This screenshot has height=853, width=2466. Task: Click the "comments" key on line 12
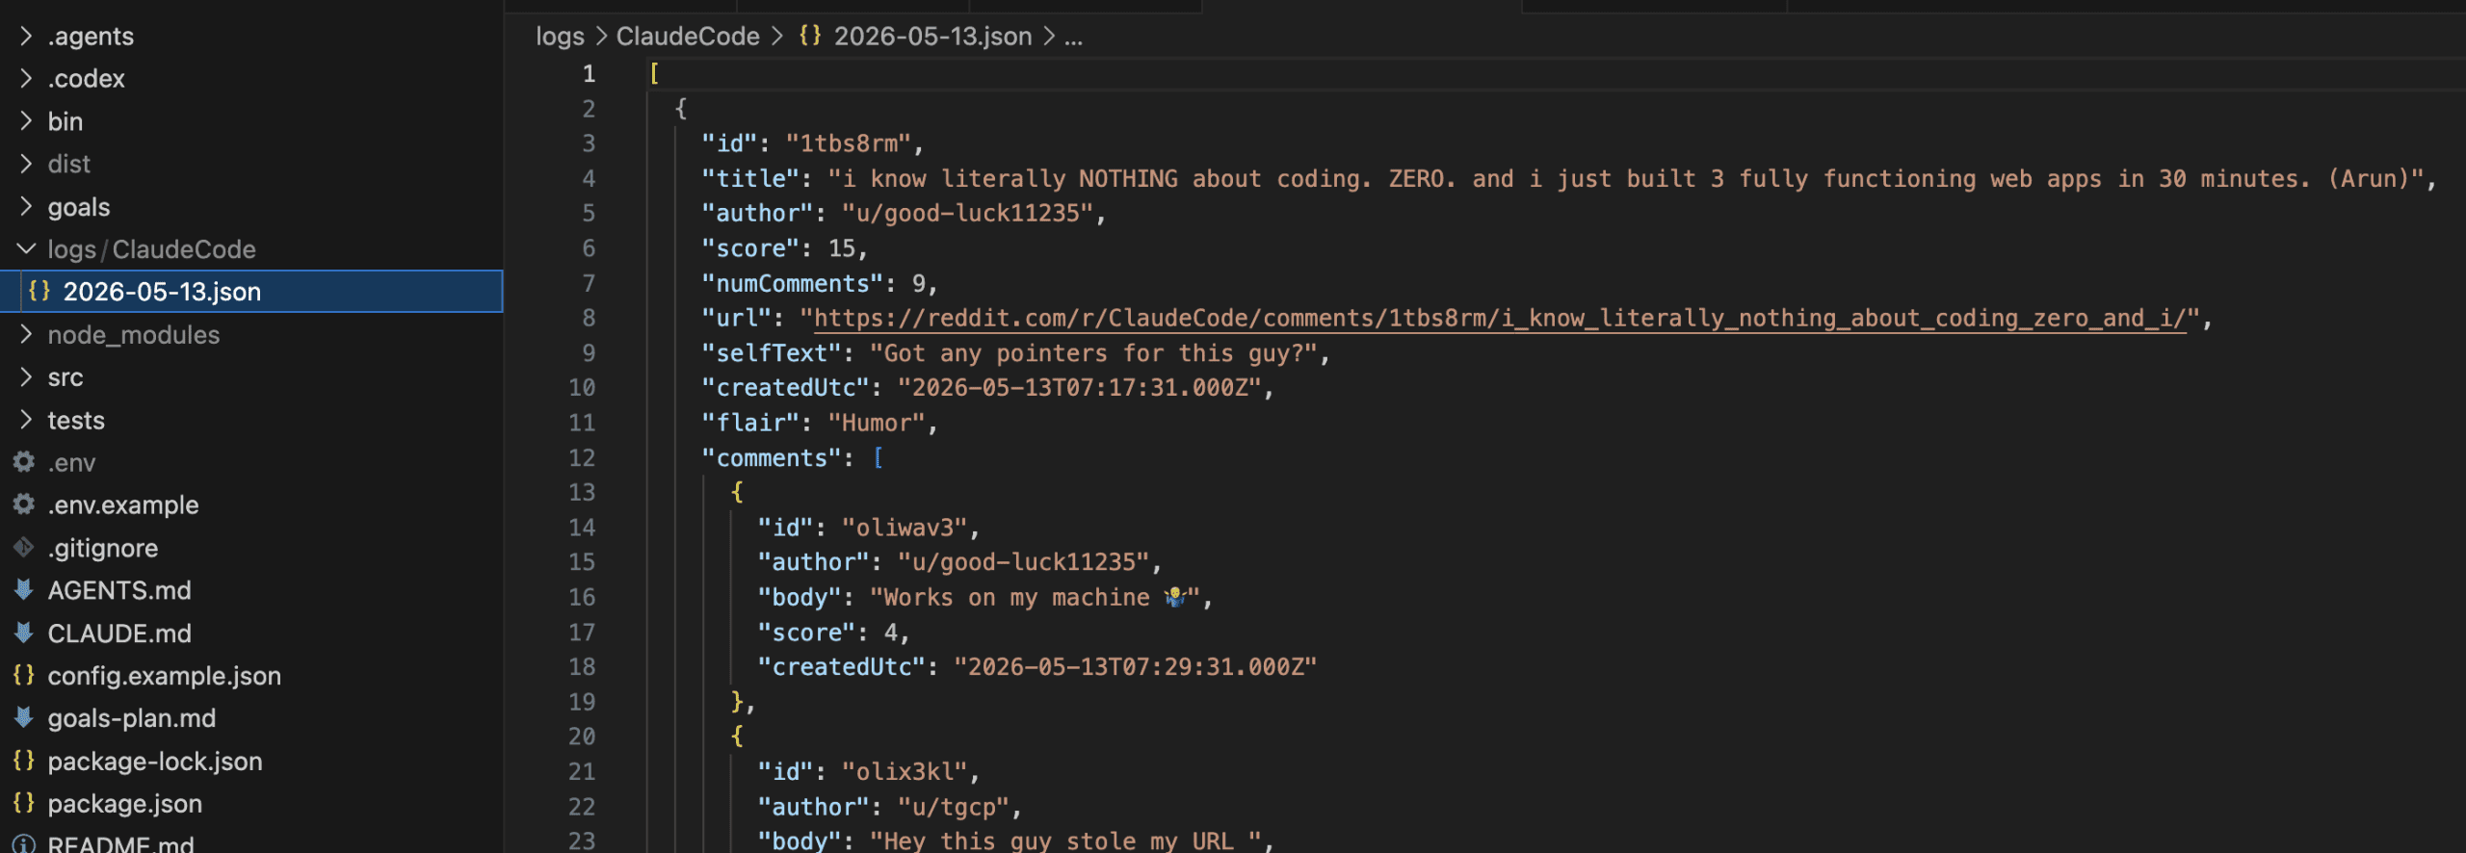pyautogui.click(x=772, y=458)
